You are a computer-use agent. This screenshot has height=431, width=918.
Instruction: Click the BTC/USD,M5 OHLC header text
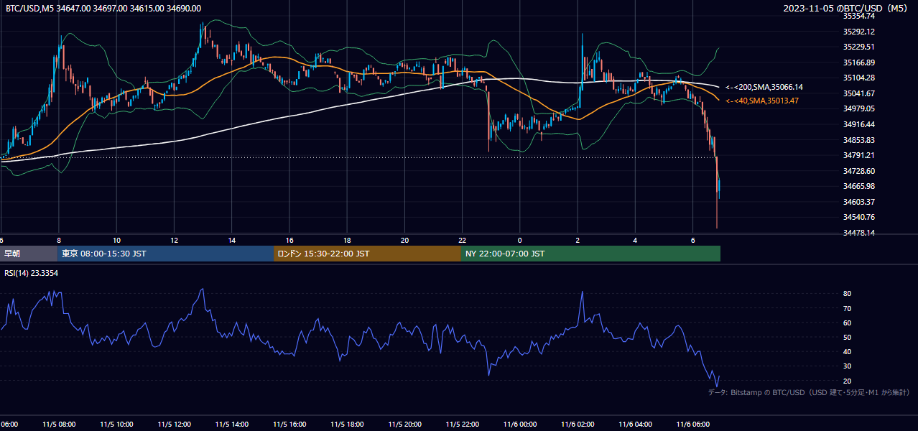pos(103,8)
